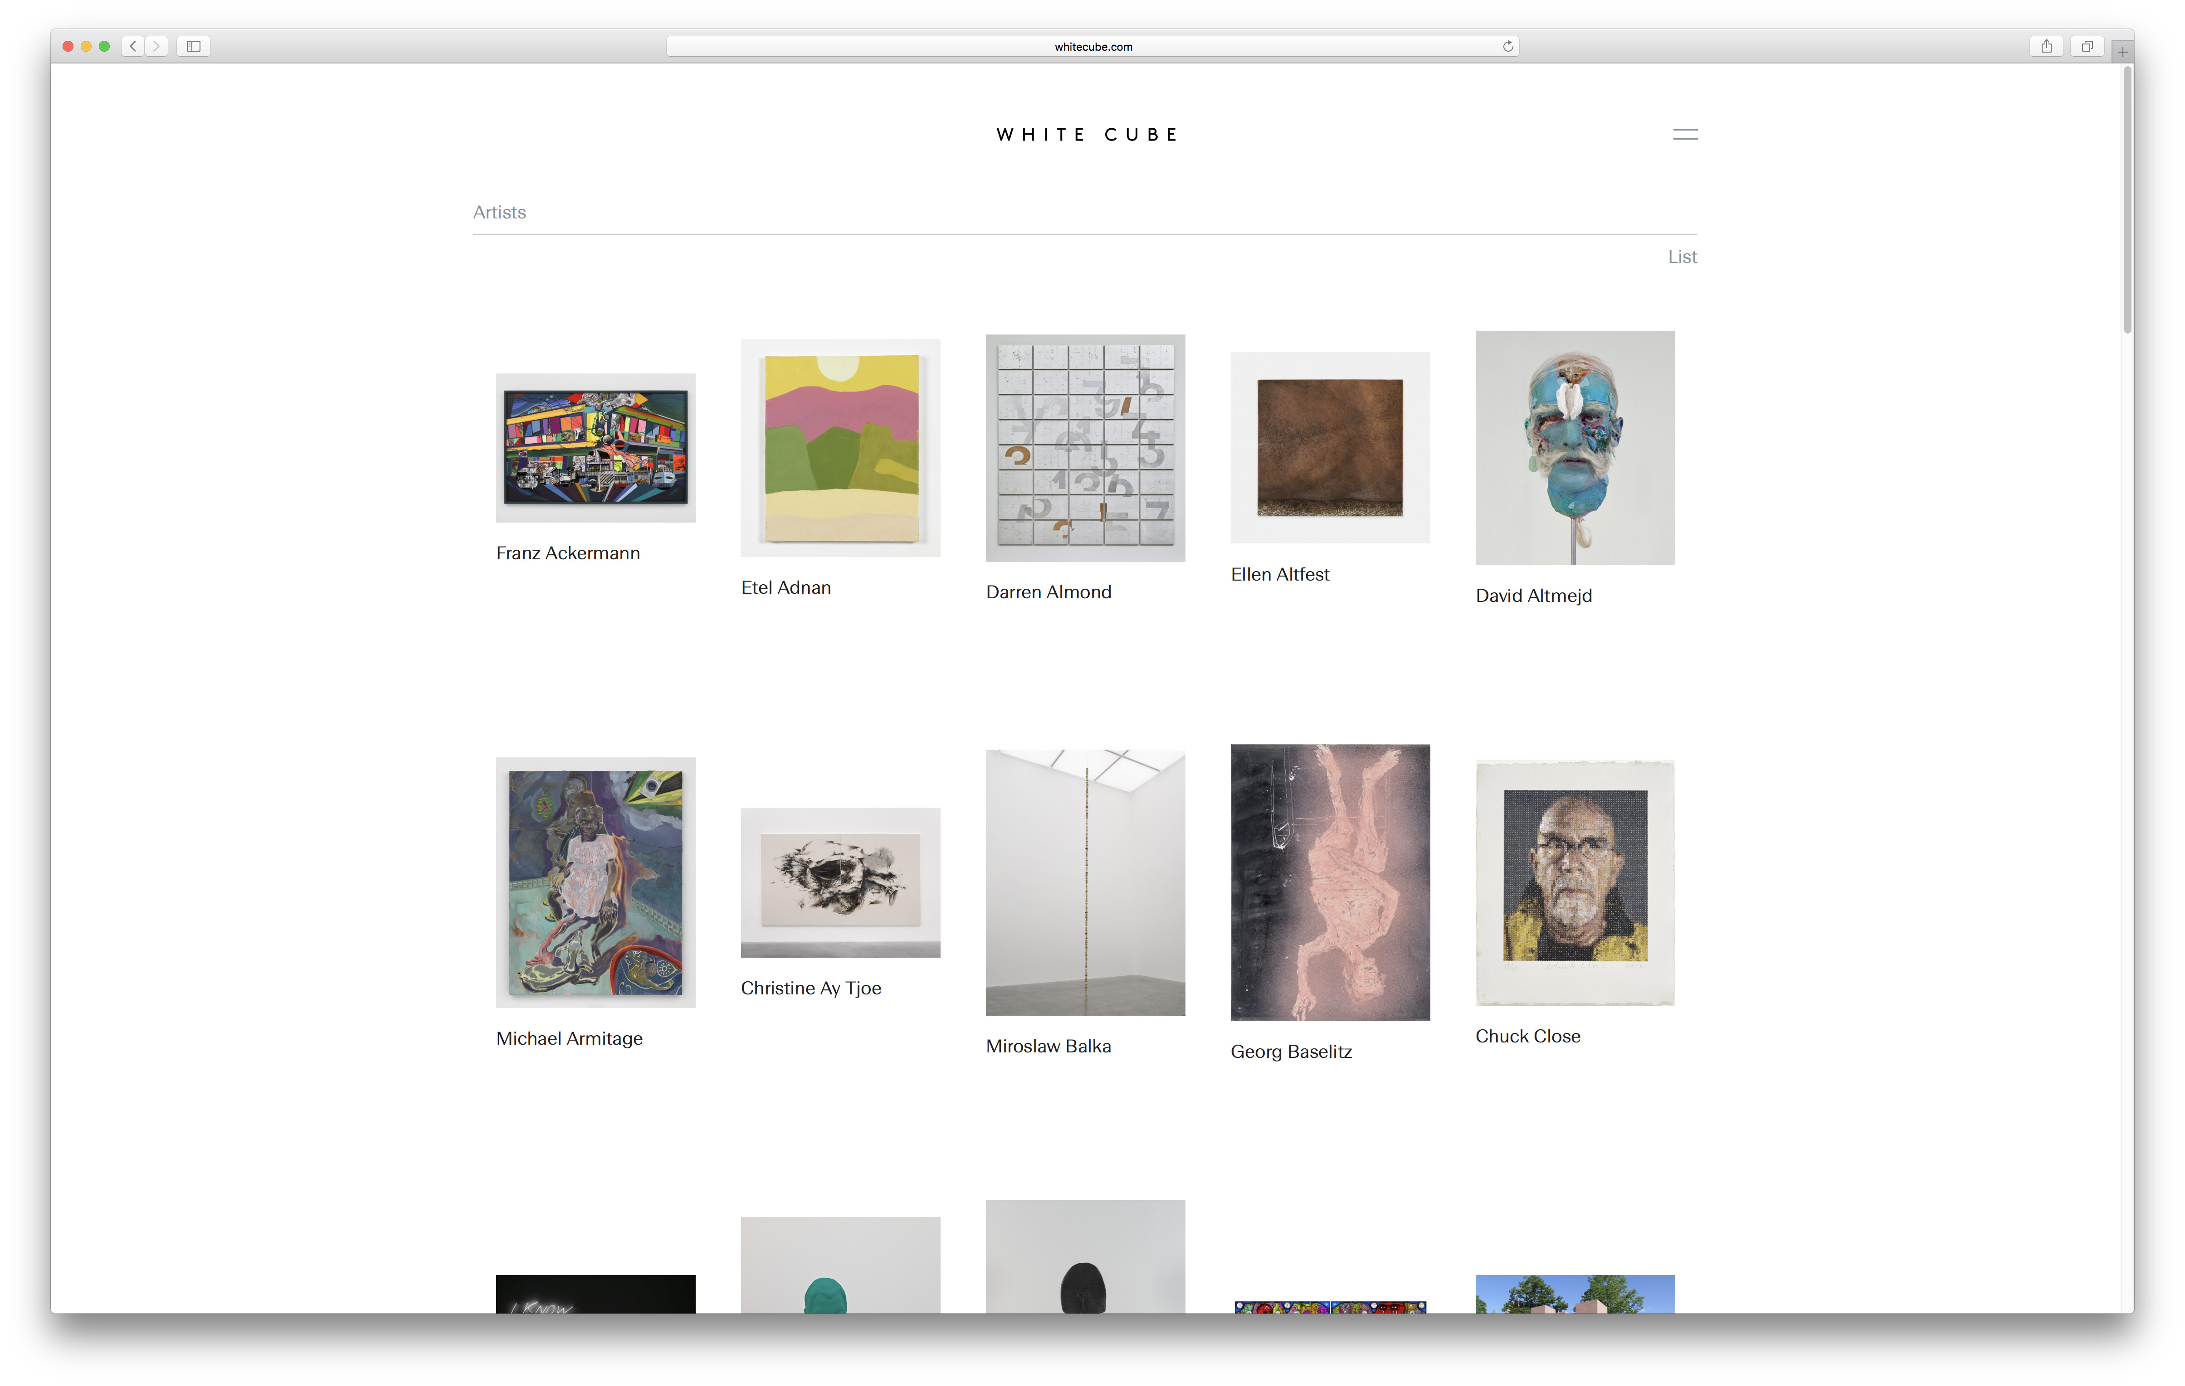Add a new tab with the plus icon
2185x1386 pixels.
(x=2122, y=52)
